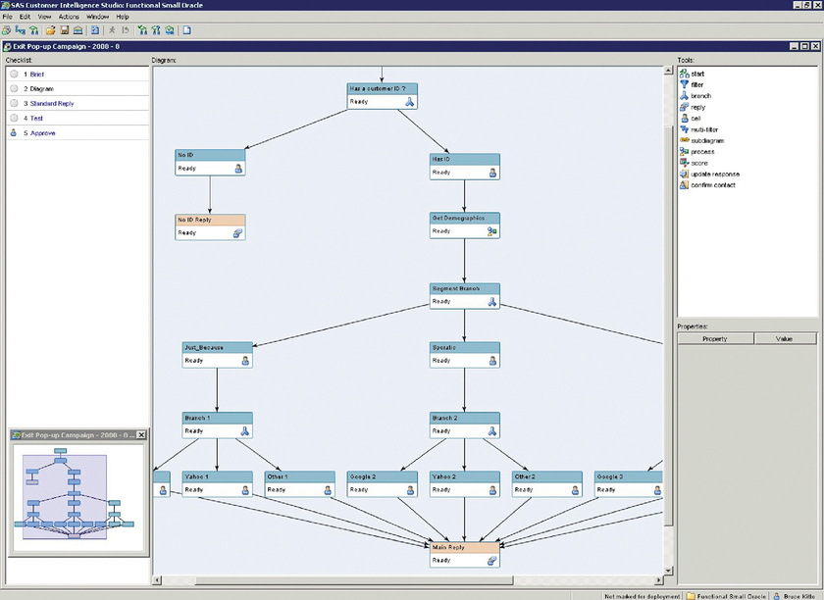Click the branch icon on the Segment Branch node
Image resolution: width=824 pixels, height=600 pixels.
click(491, 300)
